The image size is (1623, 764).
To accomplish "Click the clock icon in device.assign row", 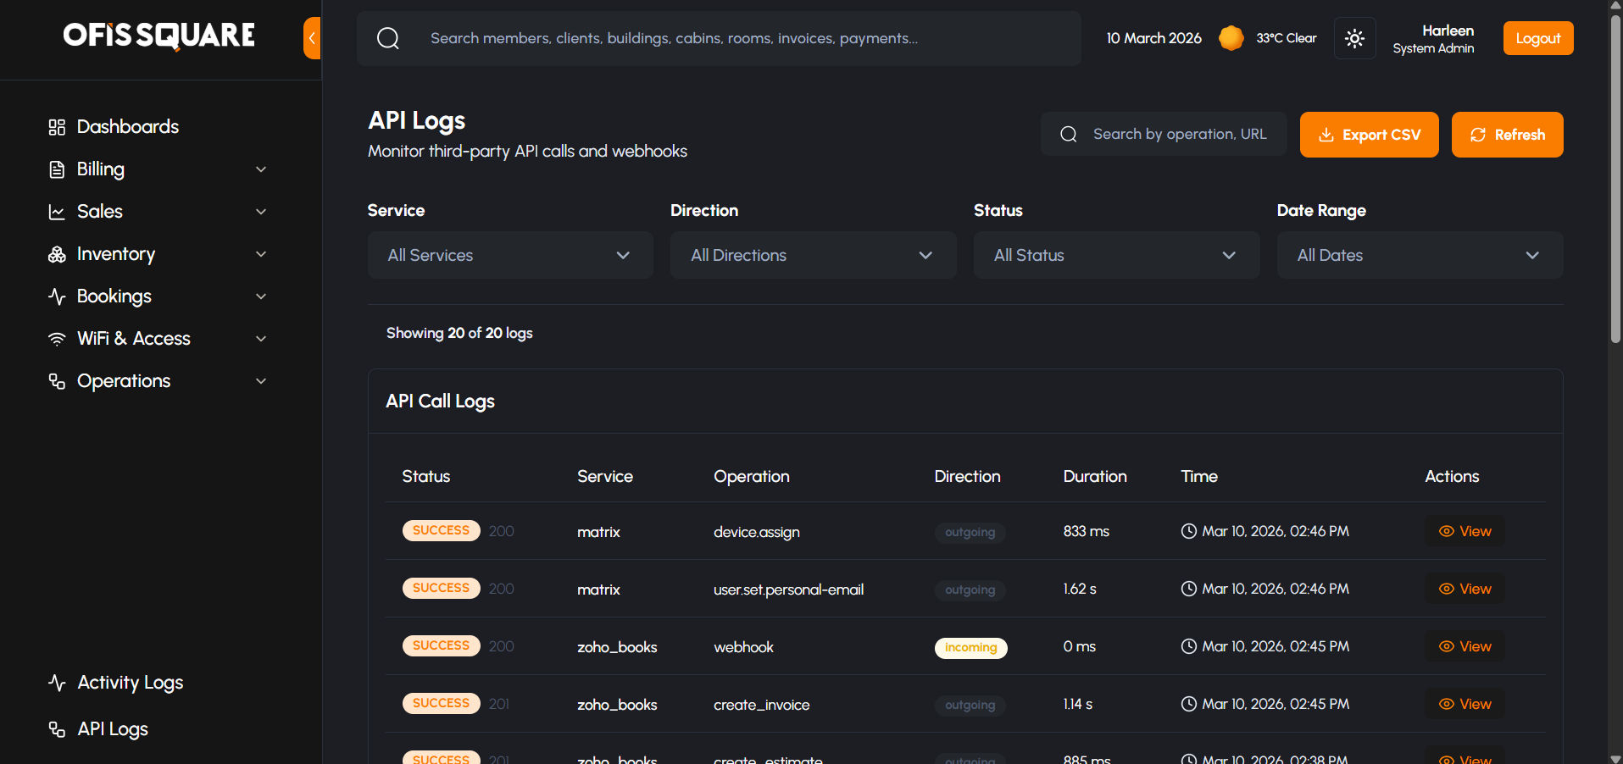I will (1189, 531).
